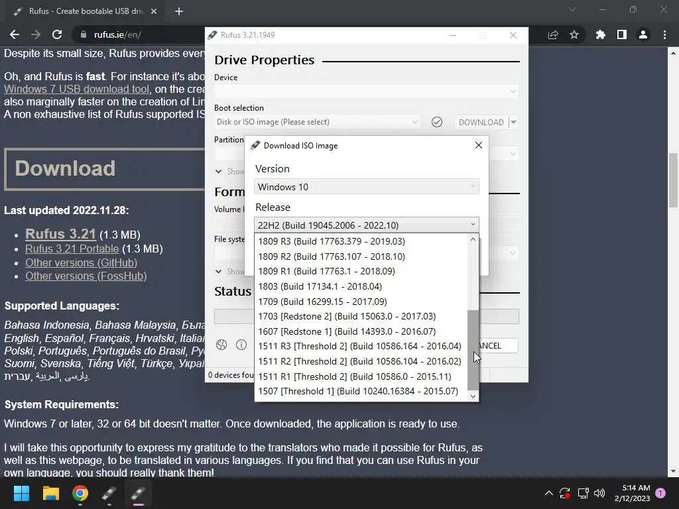Select release 1607 Redstone 1

361,331
